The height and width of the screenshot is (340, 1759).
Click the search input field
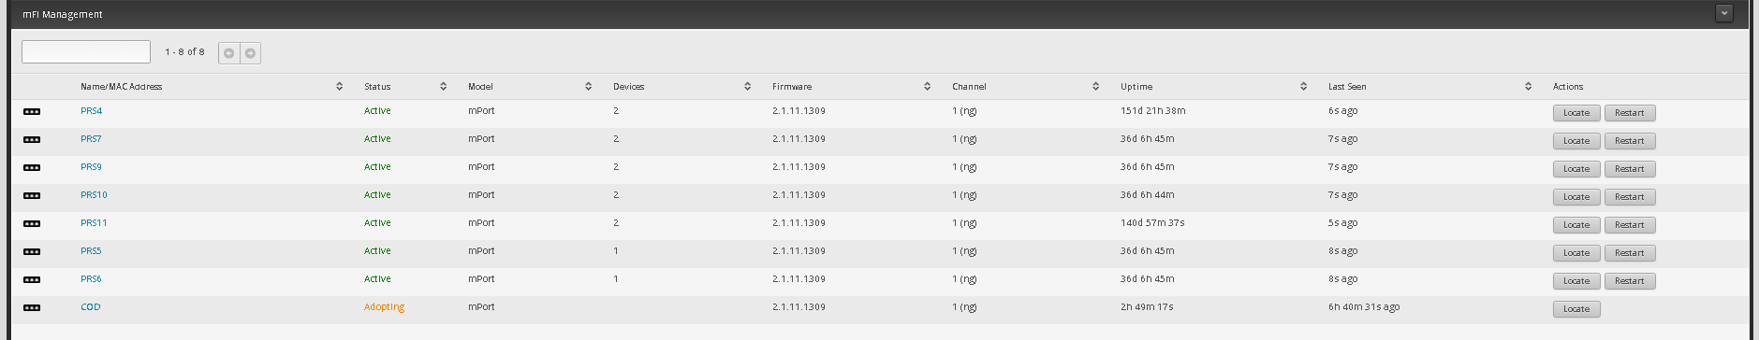pyautogui.click(x=86, y=51)
